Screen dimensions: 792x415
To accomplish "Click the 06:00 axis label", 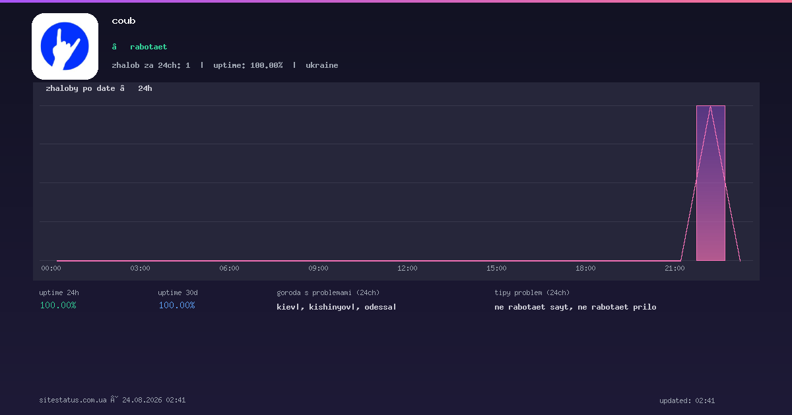I will [229, 268].
